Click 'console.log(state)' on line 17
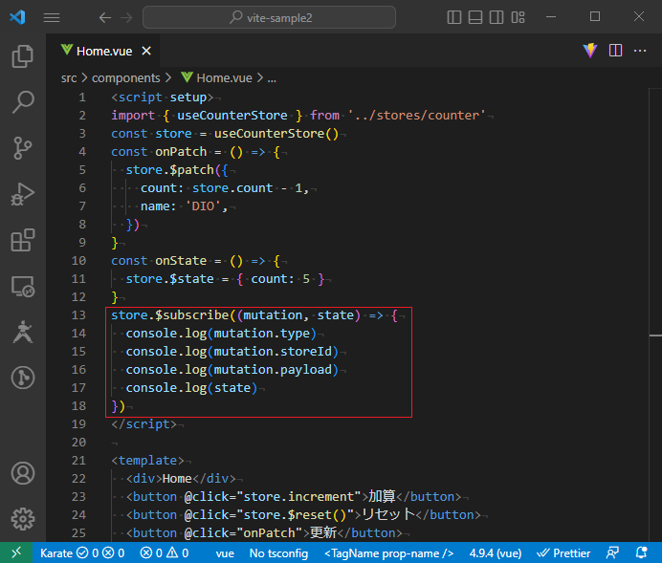 (191, 387)
